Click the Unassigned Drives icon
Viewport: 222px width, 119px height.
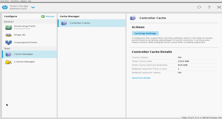[x=9, y=43]
